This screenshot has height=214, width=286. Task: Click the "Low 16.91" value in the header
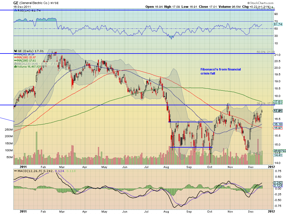pyautogui.click(x=189, y=7)
